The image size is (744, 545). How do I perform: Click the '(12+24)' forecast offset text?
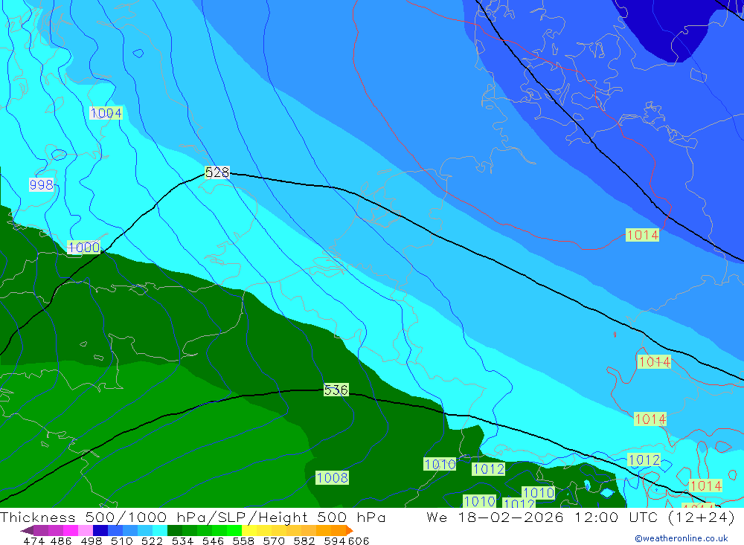(702, 517)
